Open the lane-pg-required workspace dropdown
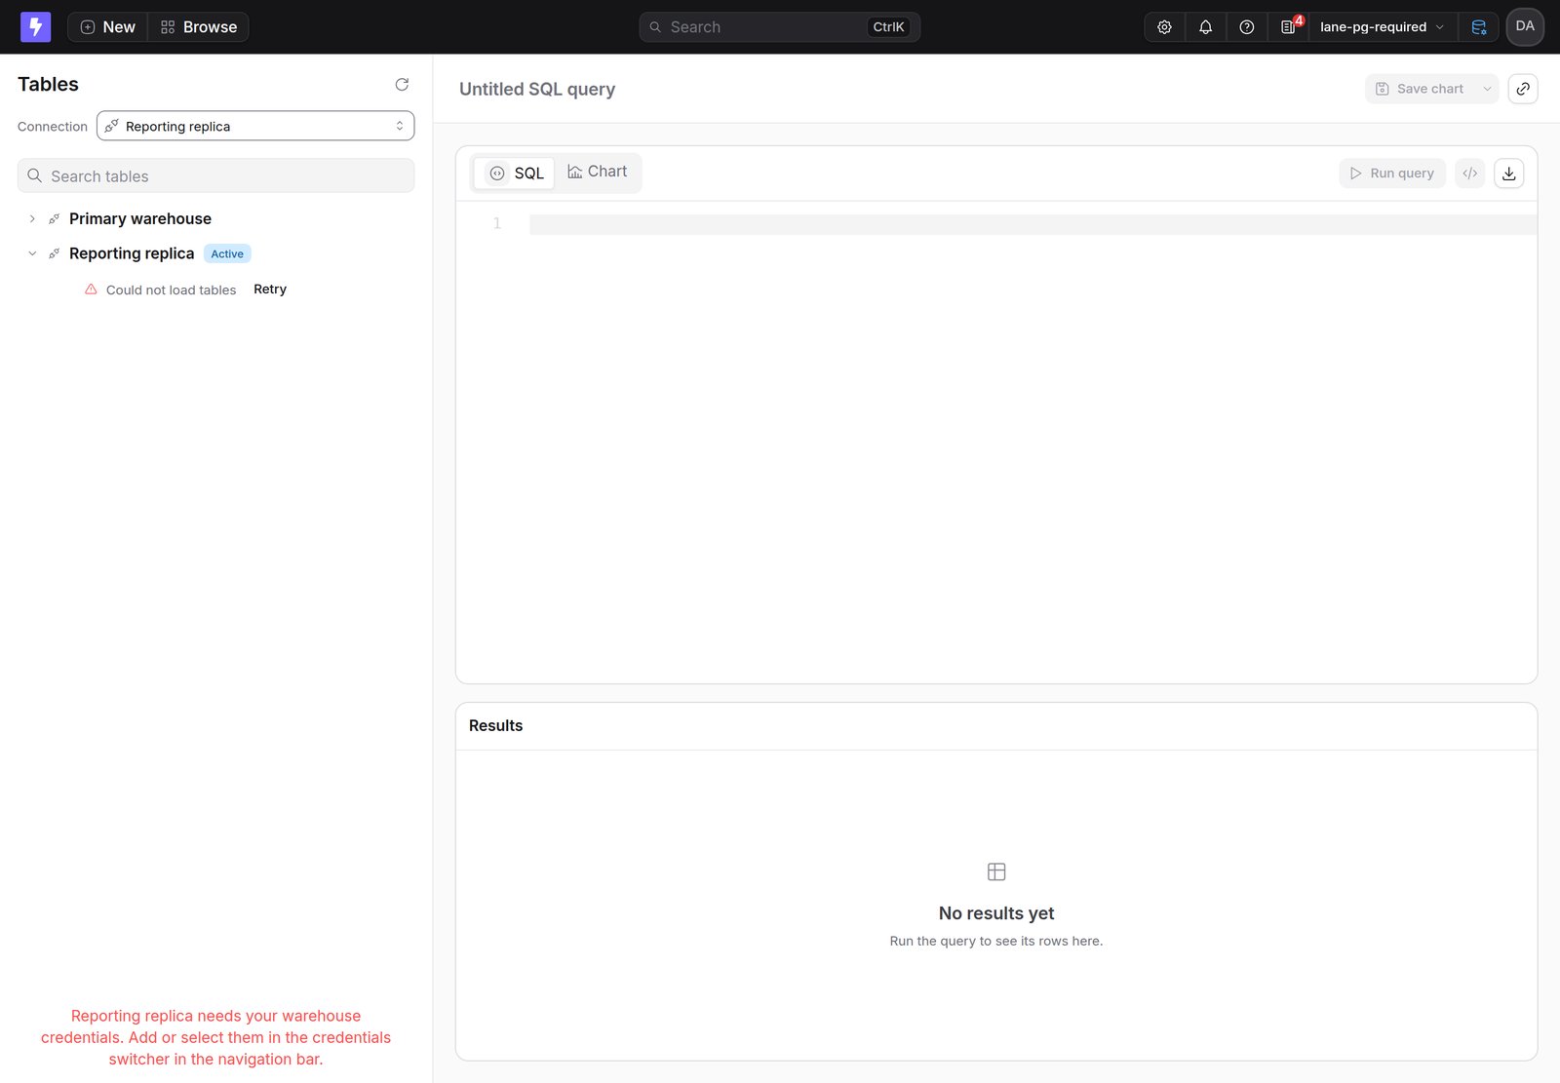 tap(1383, 27)
